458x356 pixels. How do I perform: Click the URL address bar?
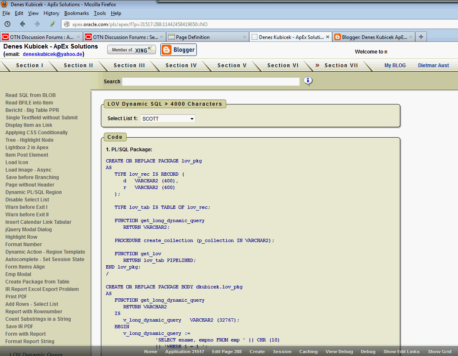(x=260, y=24)
